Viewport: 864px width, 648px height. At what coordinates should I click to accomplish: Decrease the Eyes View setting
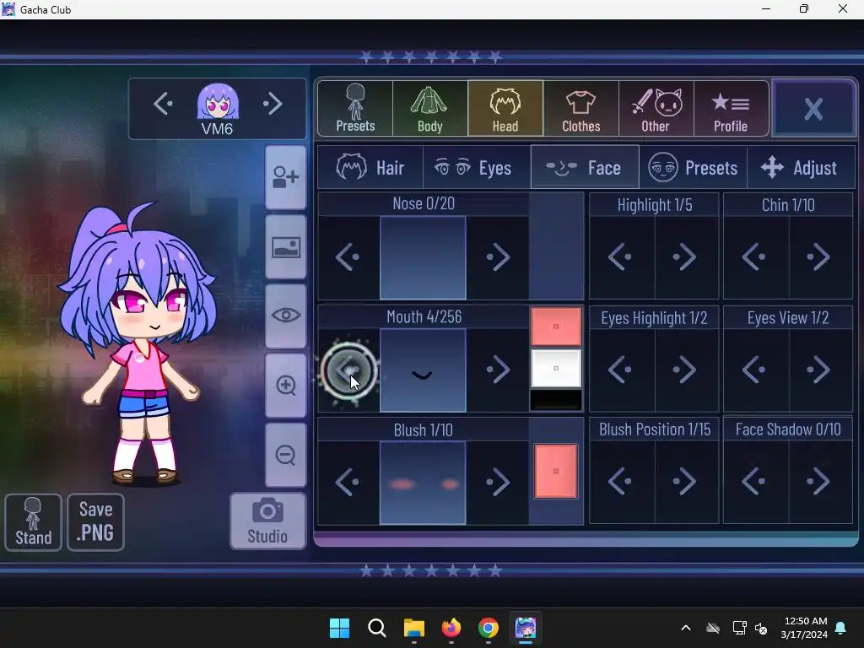tap(756, 370)
